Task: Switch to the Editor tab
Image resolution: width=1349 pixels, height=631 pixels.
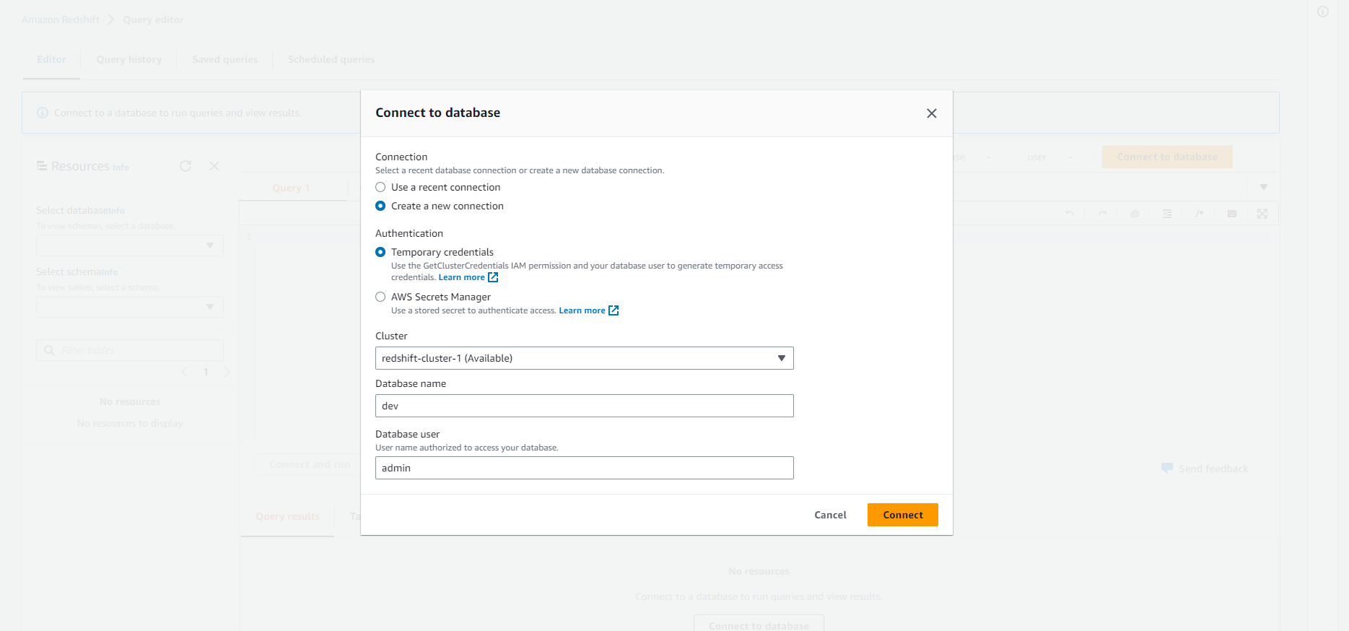Action: pyautogui.click(x=51, y=59)
